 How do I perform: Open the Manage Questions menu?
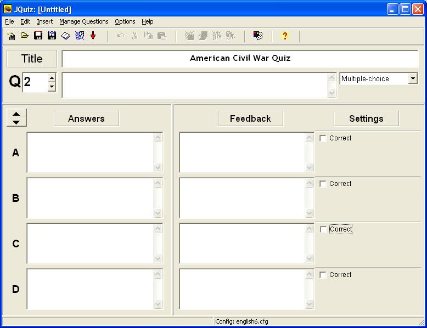point(84,21)
